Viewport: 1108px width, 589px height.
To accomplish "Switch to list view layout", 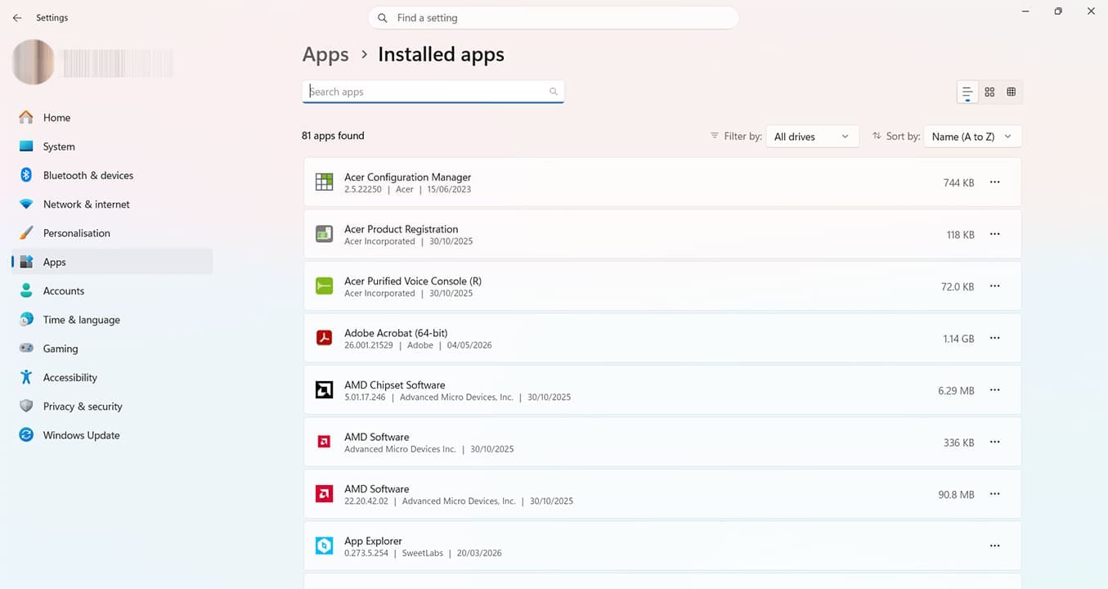I will pyautogui.click(x=967, y=92).
